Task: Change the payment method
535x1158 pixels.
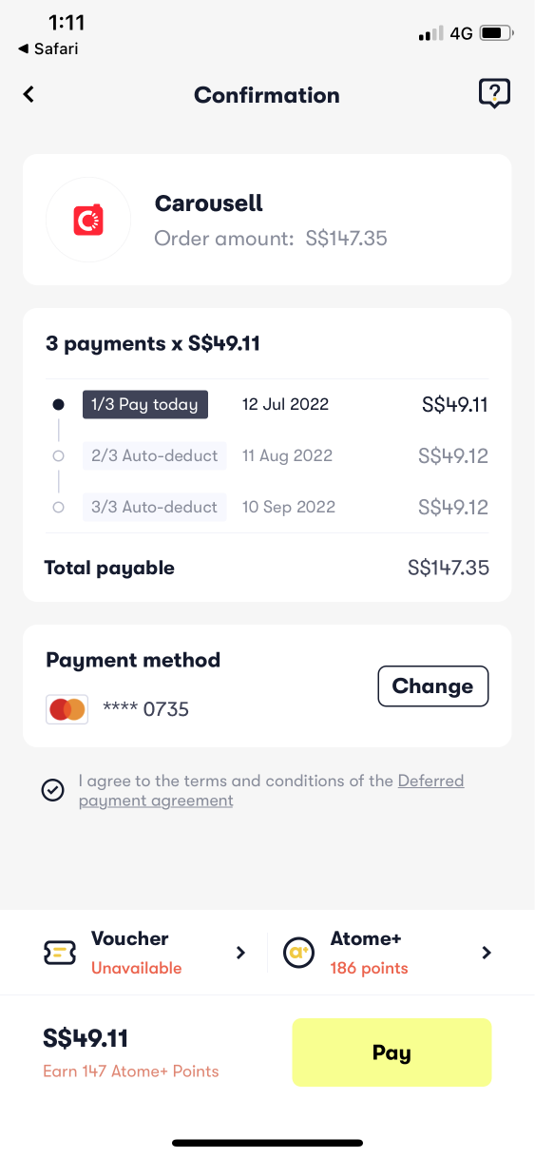Action: [x=433, y=686]
